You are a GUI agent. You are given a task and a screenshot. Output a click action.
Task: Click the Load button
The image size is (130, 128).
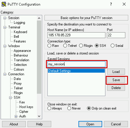116,72
